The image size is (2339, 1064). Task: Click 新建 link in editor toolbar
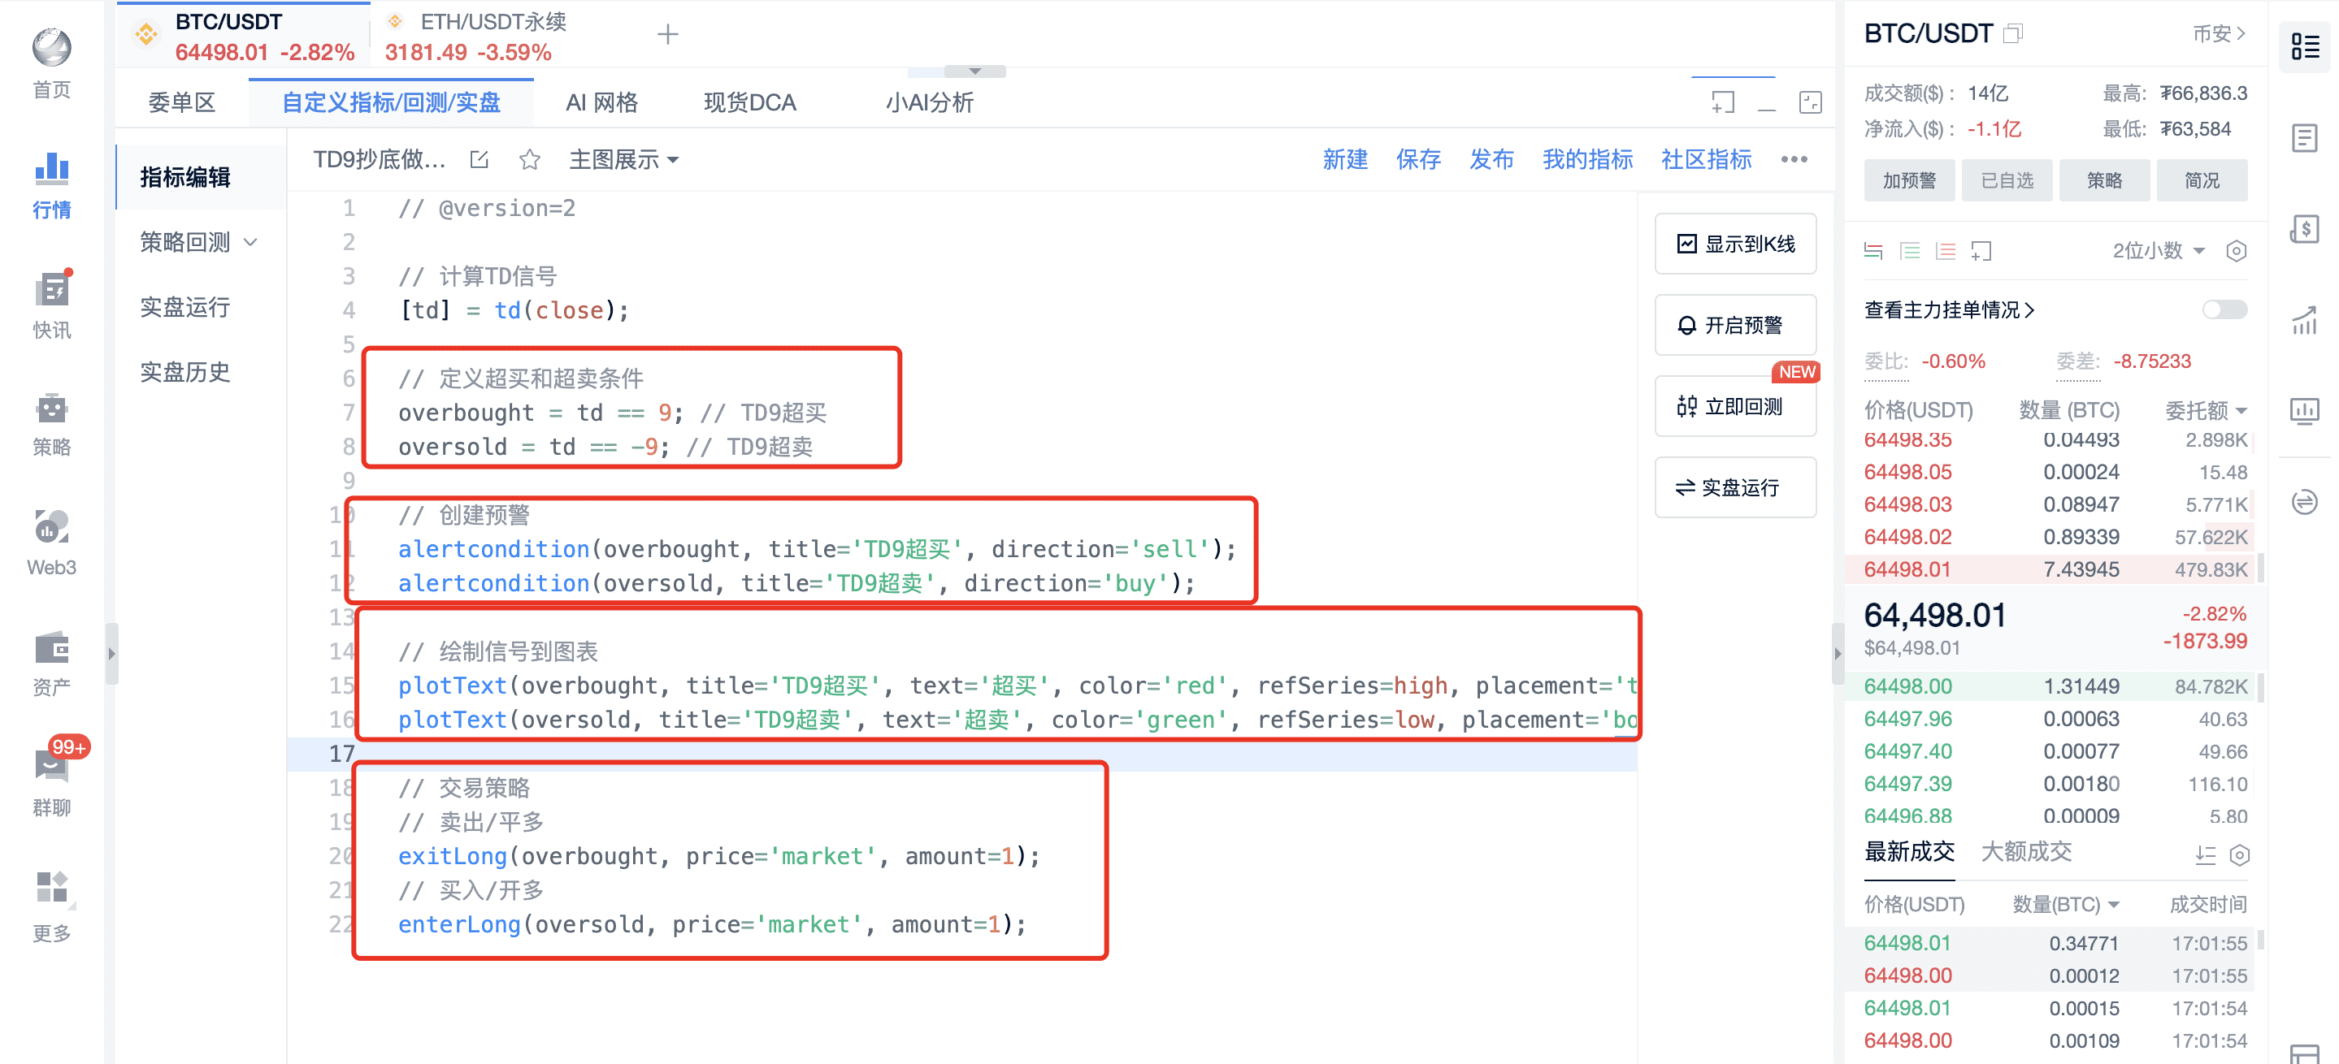pos(1345,160)
